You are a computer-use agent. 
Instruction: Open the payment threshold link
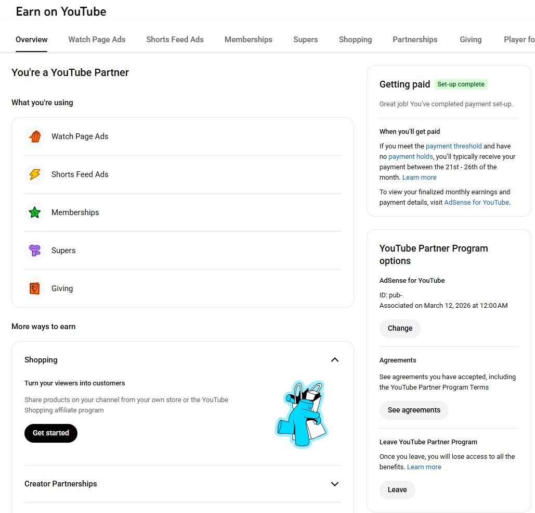click(x=453, y=146)
